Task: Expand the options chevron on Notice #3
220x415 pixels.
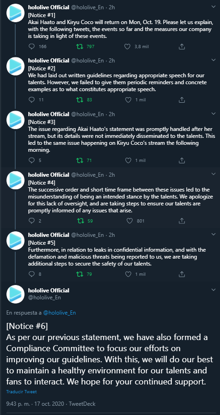Action: tap(214, 113)
